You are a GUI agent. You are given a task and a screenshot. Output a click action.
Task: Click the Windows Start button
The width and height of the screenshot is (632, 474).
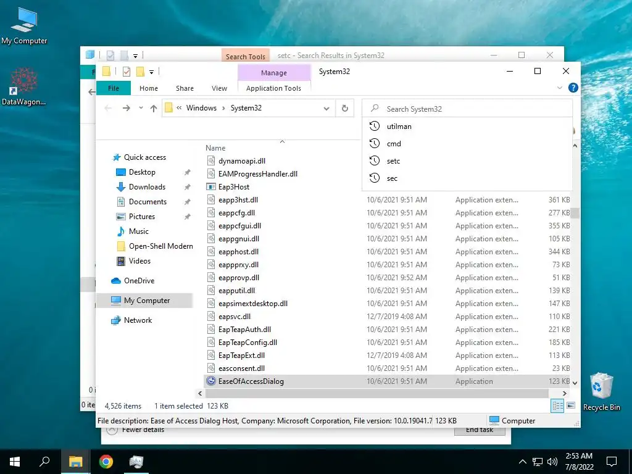15,462
